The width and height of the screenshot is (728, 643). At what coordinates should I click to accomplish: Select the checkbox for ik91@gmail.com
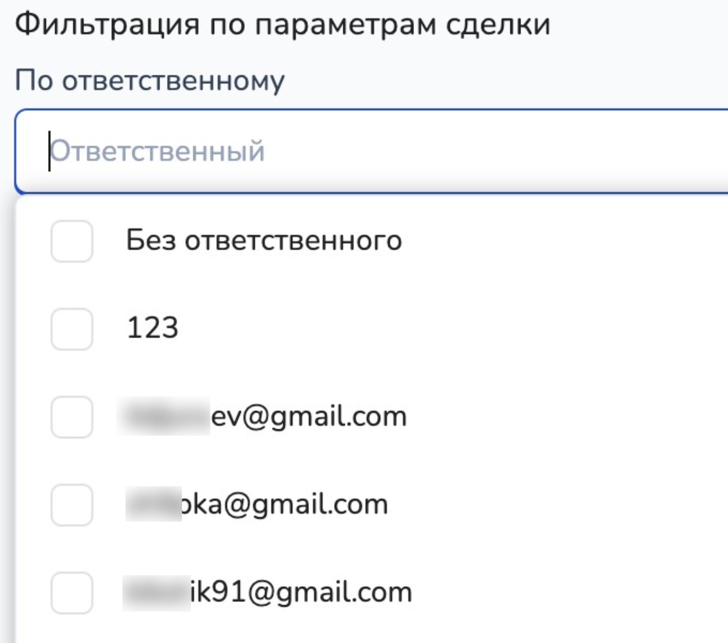click(x=72, y=593)
